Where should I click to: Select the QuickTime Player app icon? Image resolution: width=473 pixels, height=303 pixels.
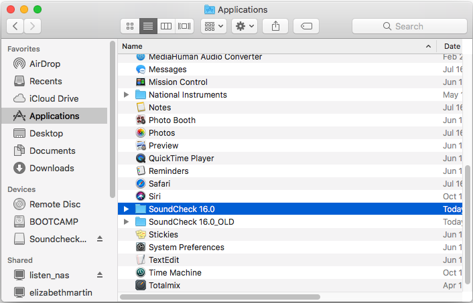tap(141, 158)
